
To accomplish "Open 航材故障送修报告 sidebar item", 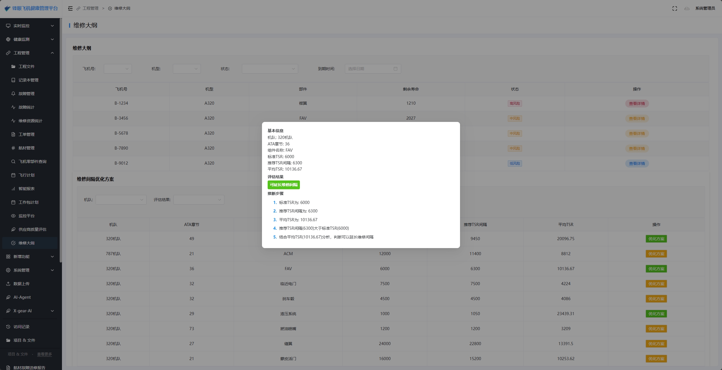I will tap(29, 367).
